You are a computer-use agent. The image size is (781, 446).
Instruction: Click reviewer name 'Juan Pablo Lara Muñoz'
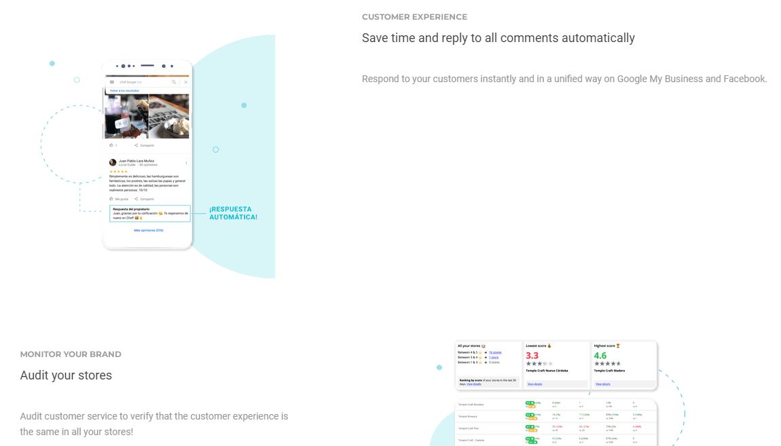pyautogui.click(x=137, y=161)
